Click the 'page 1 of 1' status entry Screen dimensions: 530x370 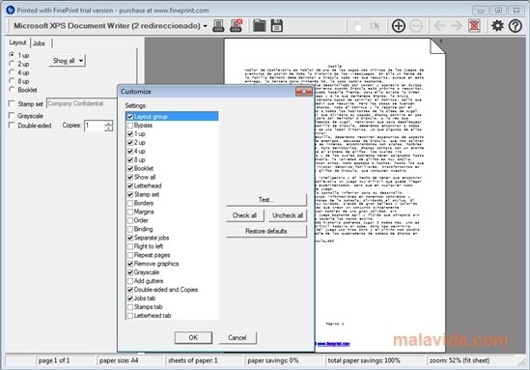click(54, 360)
